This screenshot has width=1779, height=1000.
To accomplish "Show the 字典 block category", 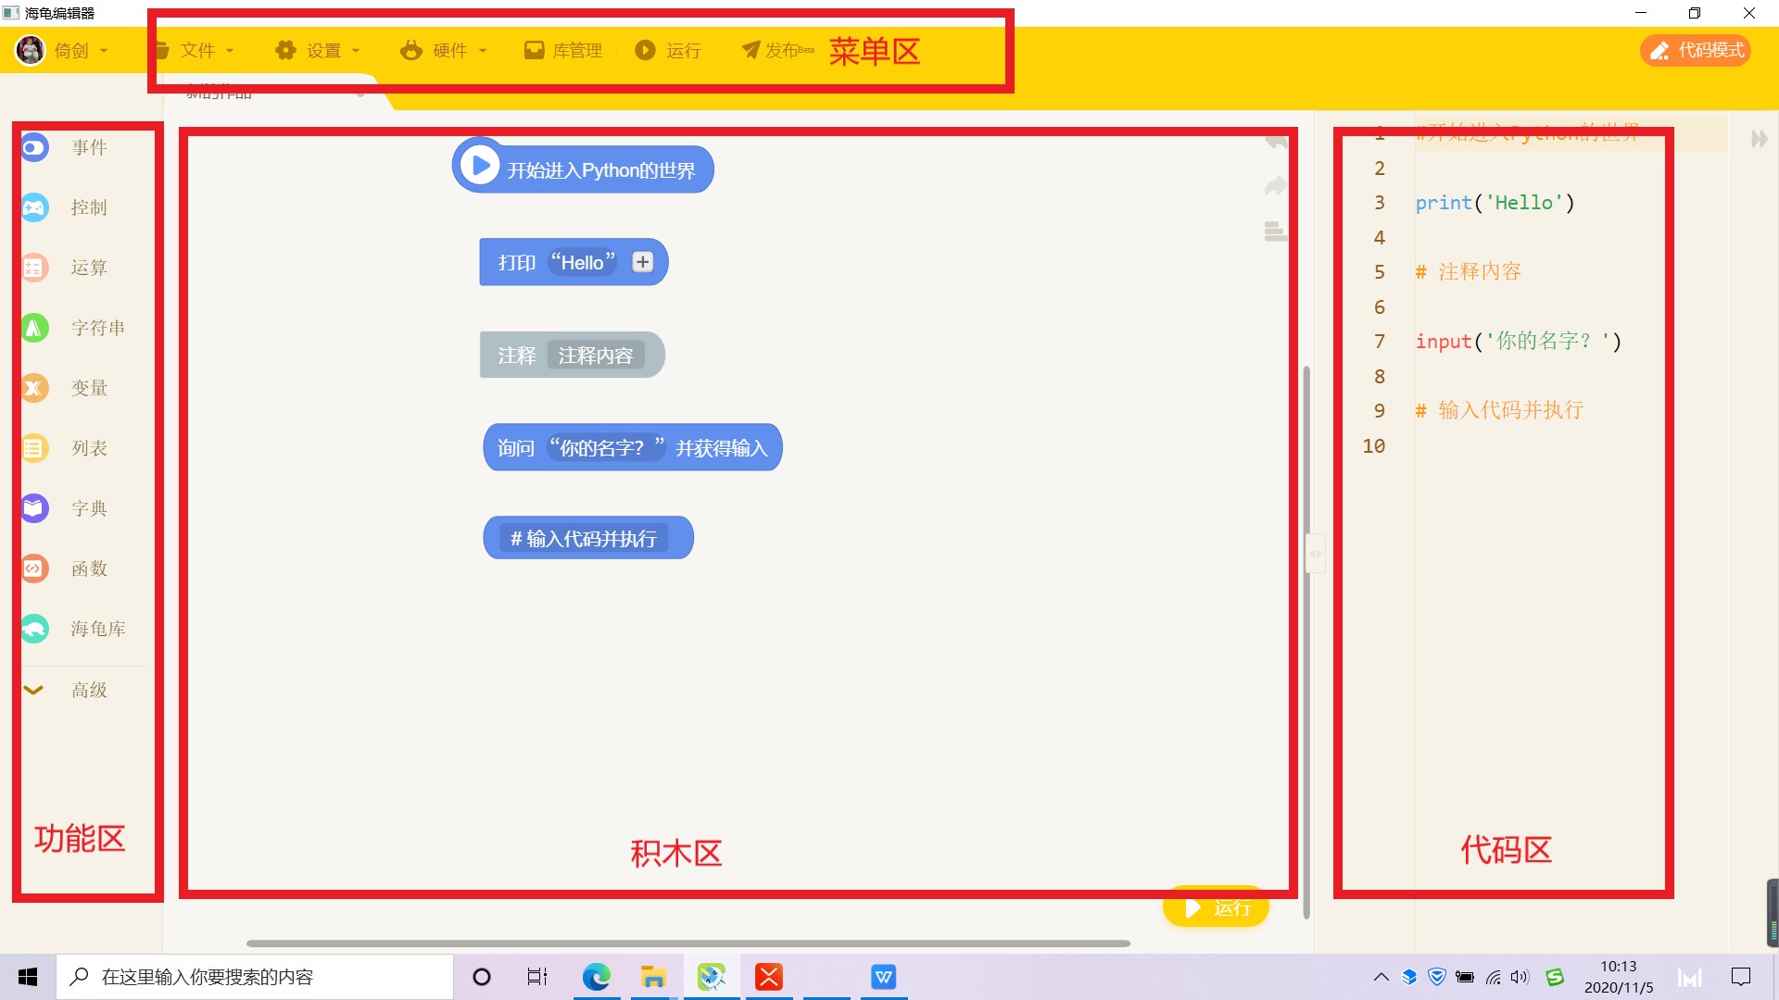I will pos(65,508).
